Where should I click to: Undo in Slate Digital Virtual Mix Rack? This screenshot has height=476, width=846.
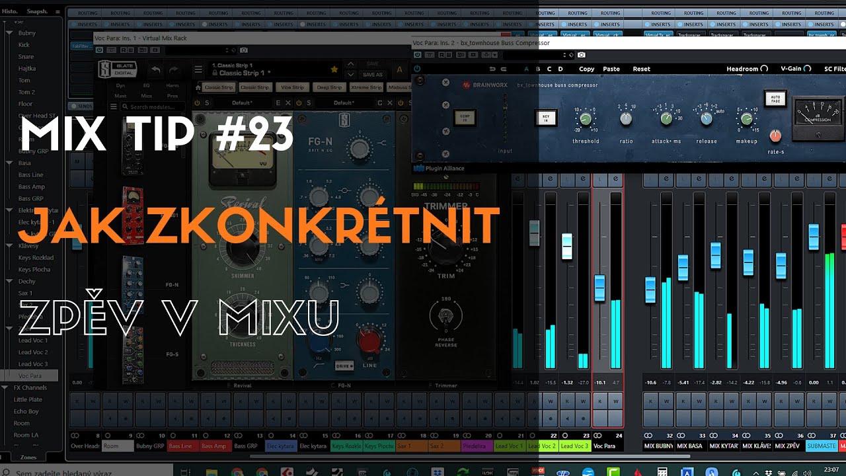(155, 69)
